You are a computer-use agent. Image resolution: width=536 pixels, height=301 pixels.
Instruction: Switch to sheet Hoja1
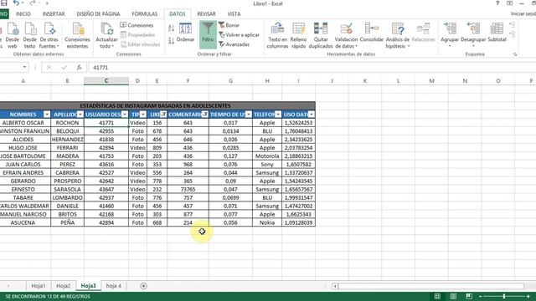39,286
